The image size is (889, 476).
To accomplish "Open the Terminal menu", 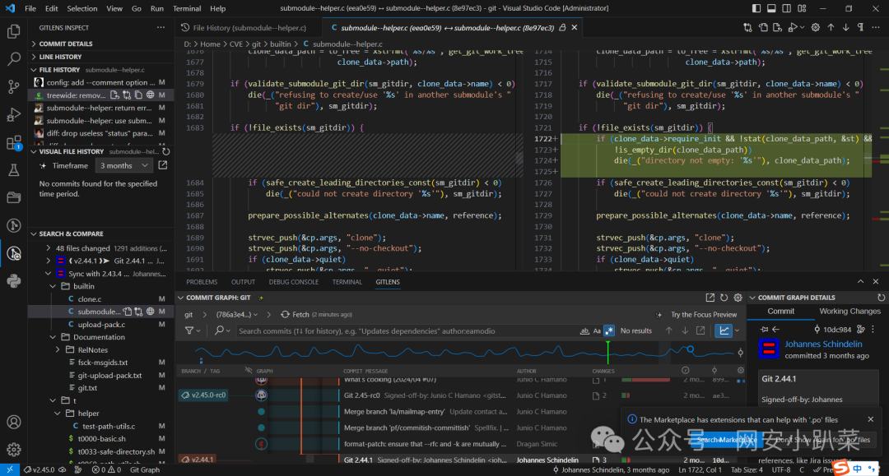I will pos(187,8).
